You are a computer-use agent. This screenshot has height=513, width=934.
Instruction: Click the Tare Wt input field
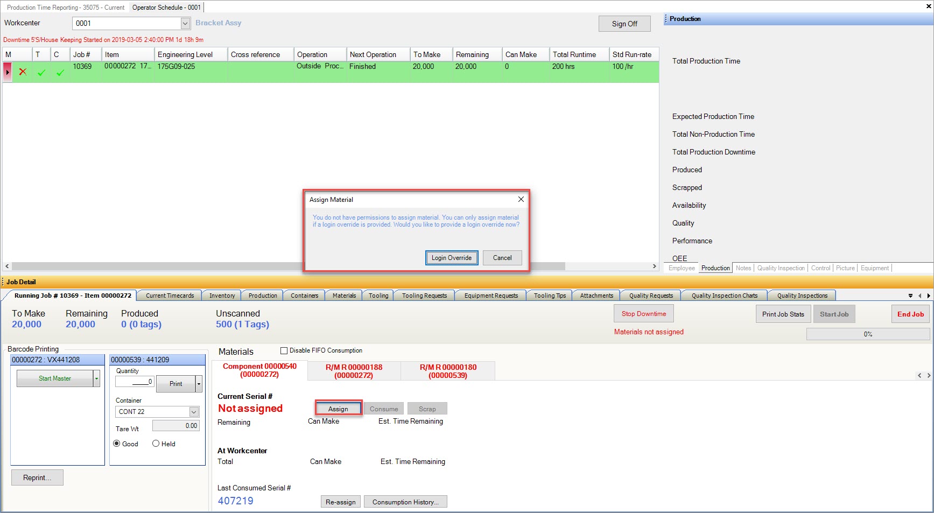coord(175,426)
